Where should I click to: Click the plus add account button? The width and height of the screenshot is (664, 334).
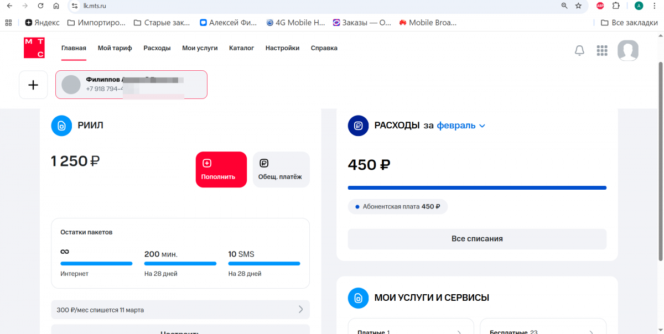click(x=33, y=85)
